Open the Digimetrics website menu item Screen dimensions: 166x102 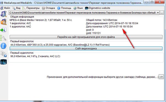tap(98, 8)
